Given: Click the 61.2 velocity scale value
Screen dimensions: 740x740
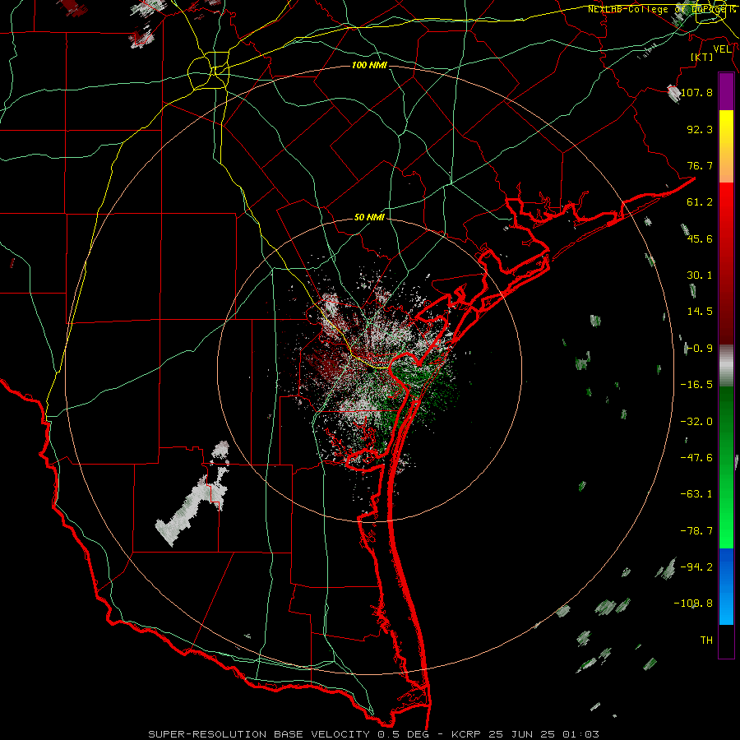Looking at the screenshot, I should [700, 202].
